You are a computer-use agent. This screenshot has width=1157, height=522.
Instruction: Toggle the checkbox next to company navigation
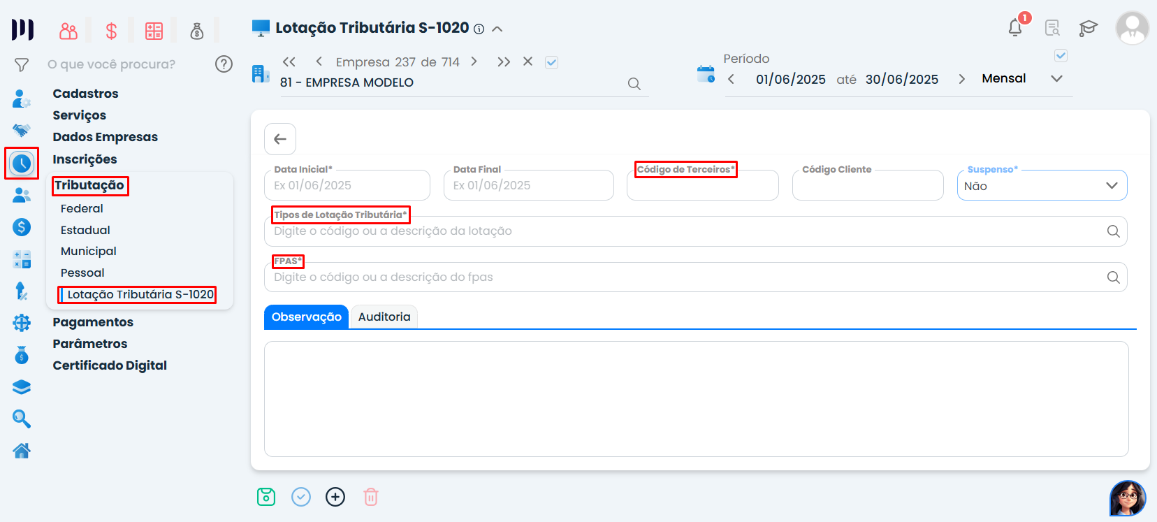pos(551,62)
